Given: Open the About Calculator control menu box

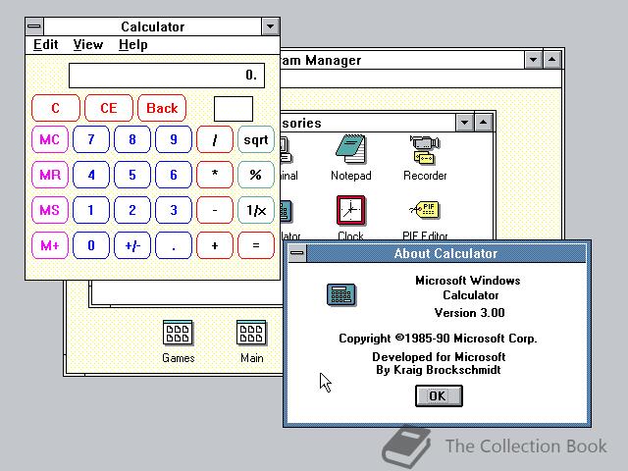Looking at the screenshot, I should (x=297, y=253).
